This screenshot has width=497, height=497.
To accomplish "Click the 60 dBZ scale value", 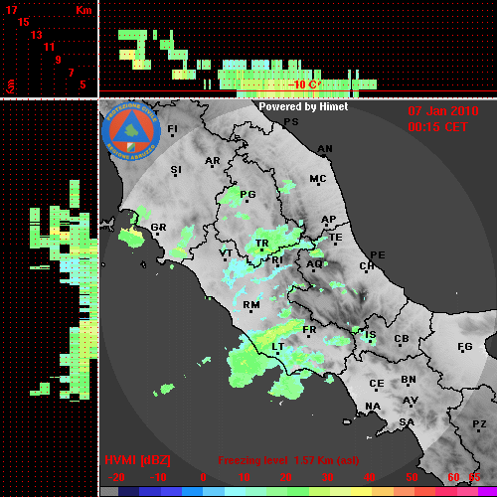I will [x=453, y=477].
